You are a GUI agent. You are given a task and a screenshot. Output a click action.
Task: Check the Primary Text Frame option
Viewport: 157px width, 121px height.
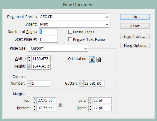tap(70, 39)
